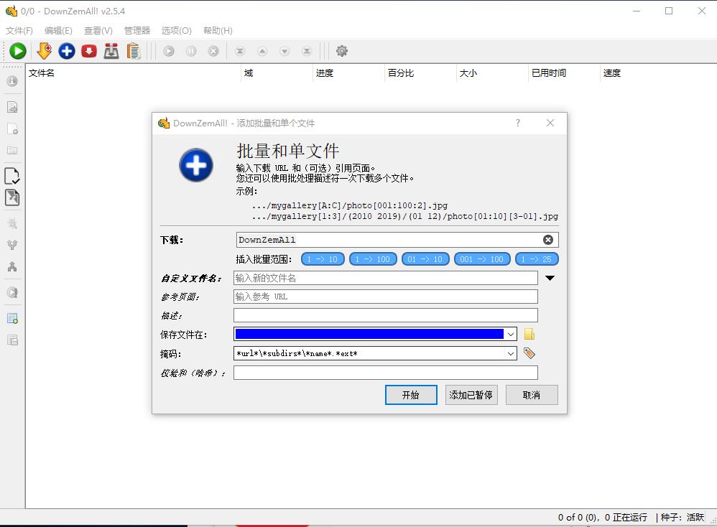Click the 校验和 checksum hash field

pyautogui.click(x=386, y=373)
